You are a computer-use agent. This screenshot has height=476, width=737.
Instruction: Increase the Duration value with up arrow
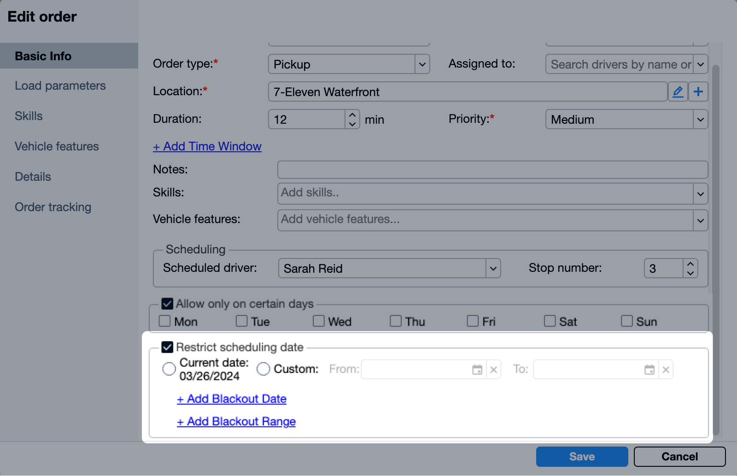(352, 115)
